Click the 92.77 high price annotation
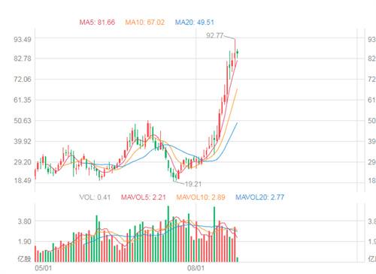The image size is (376, 274). tap(214, 35)
